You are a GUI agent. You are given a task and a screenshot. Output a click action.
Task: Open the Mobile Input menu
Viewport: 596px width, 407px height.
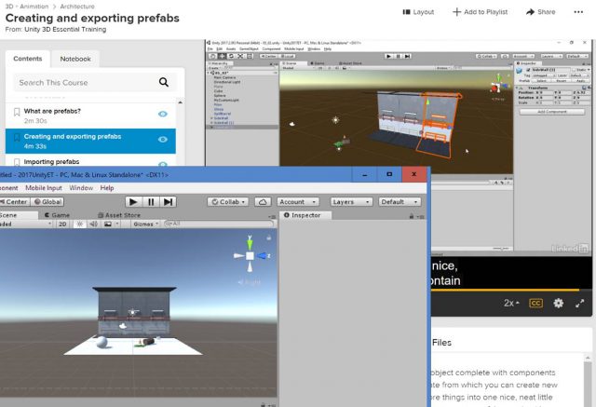coord(44,188)
